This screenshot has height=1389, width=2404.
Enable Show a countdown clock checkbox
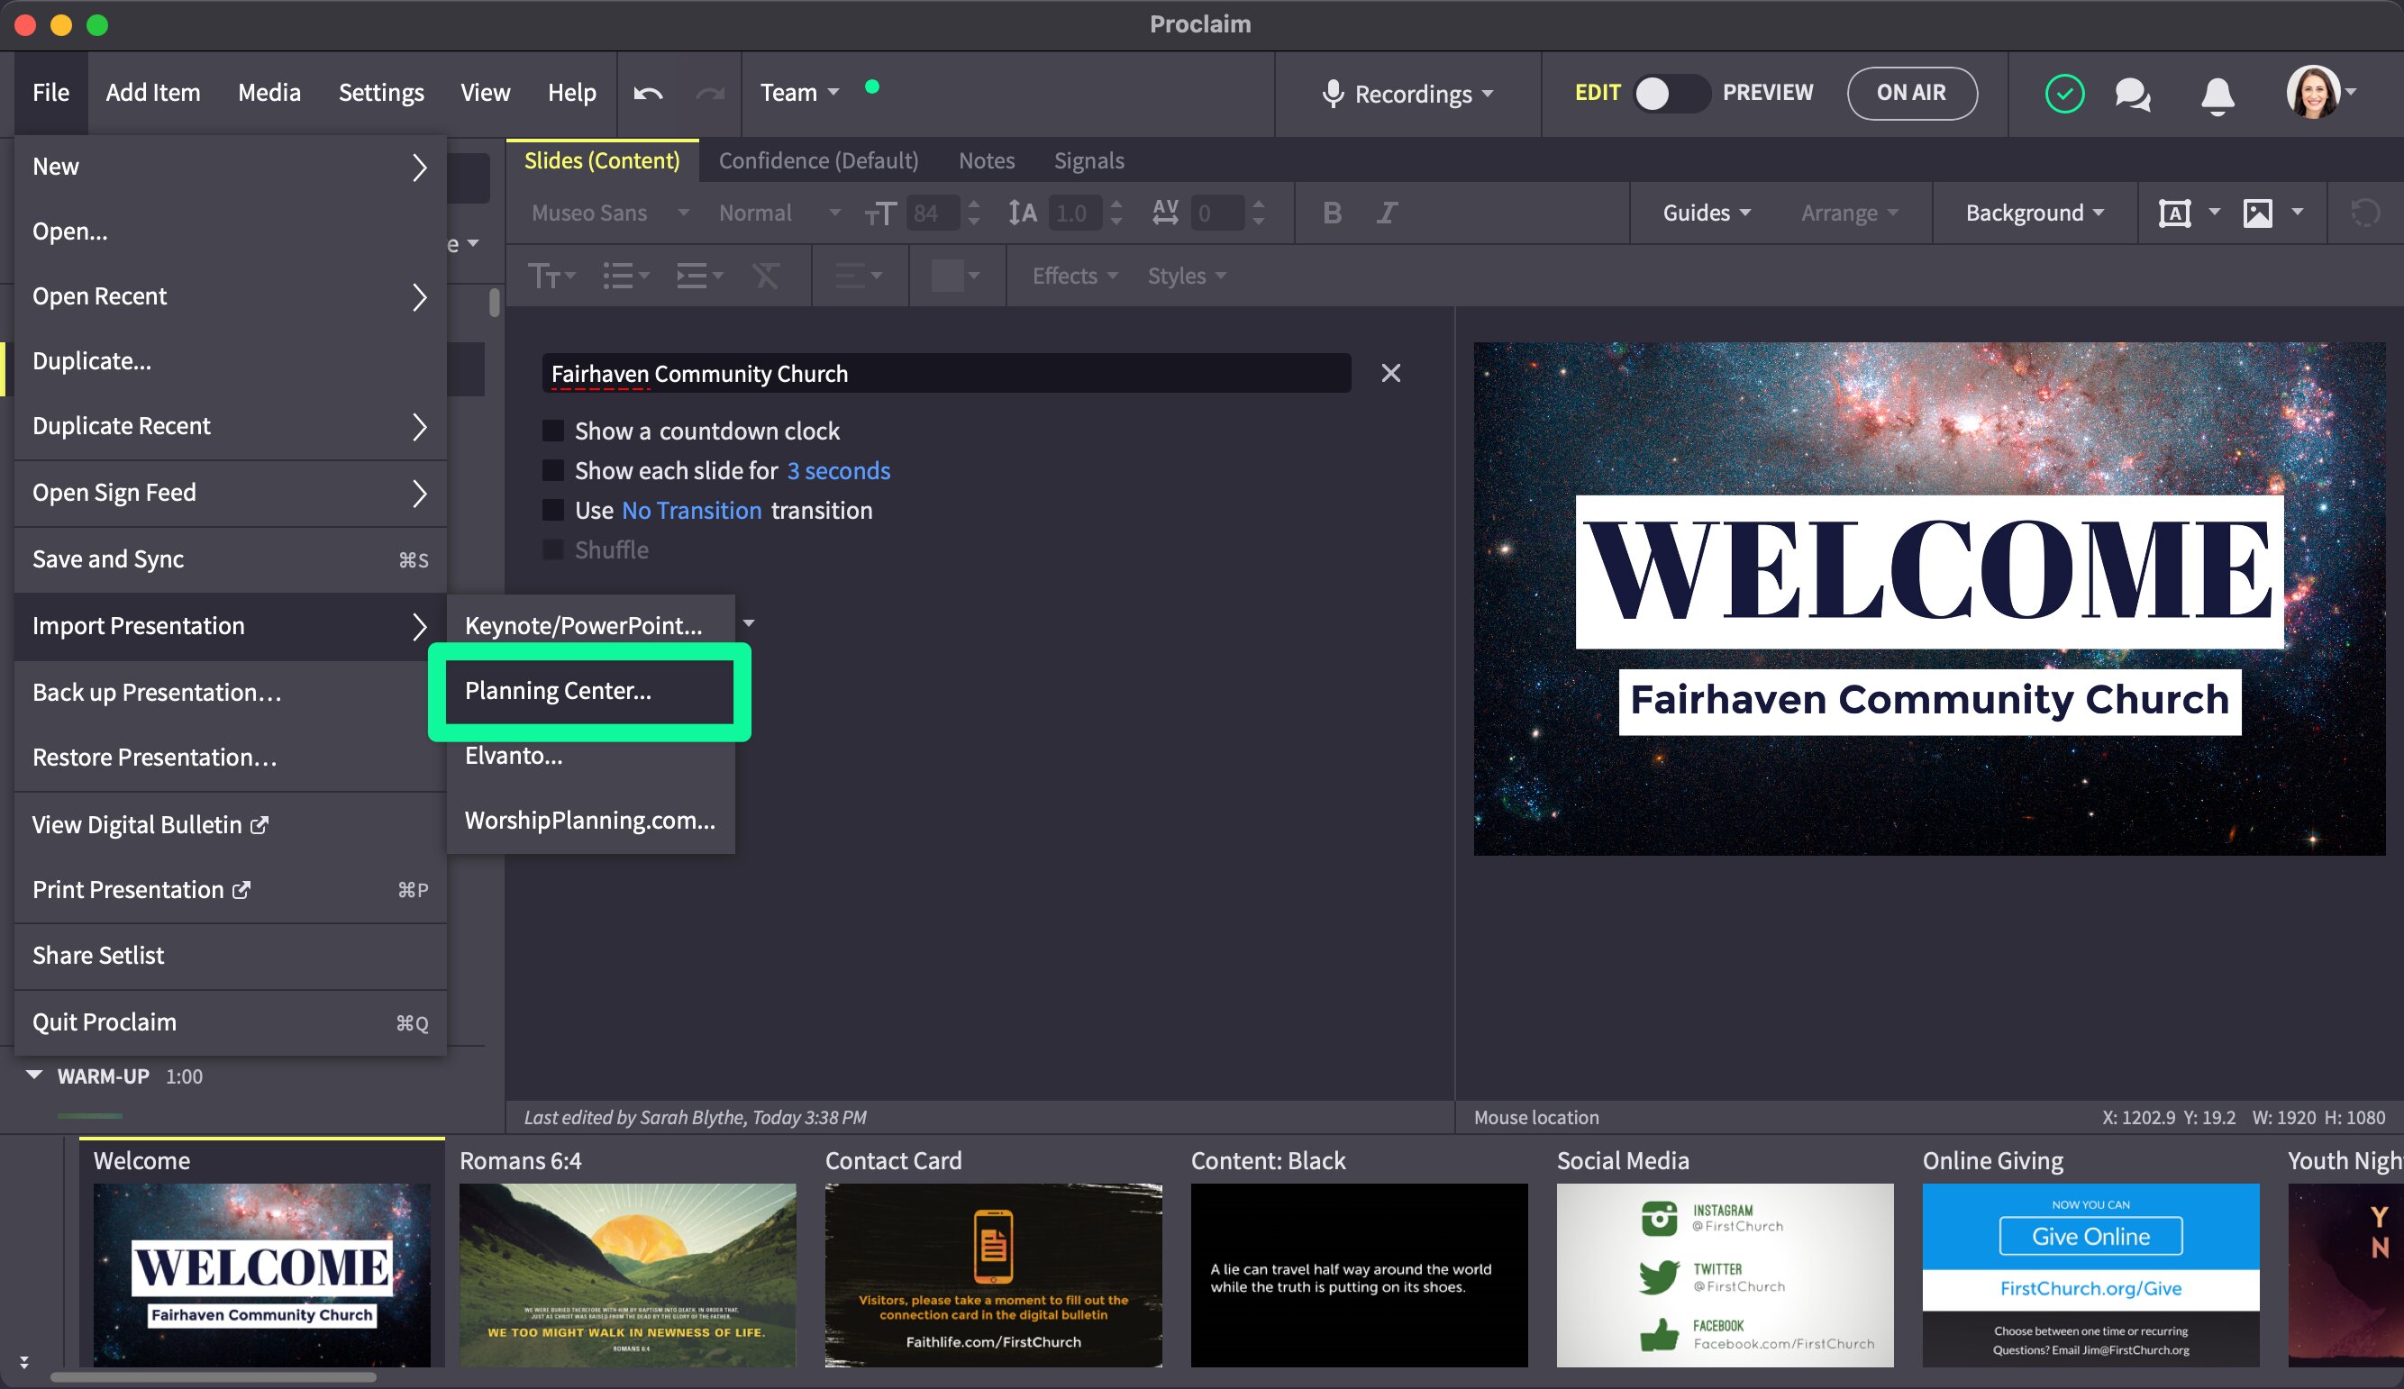coord(553,431)
